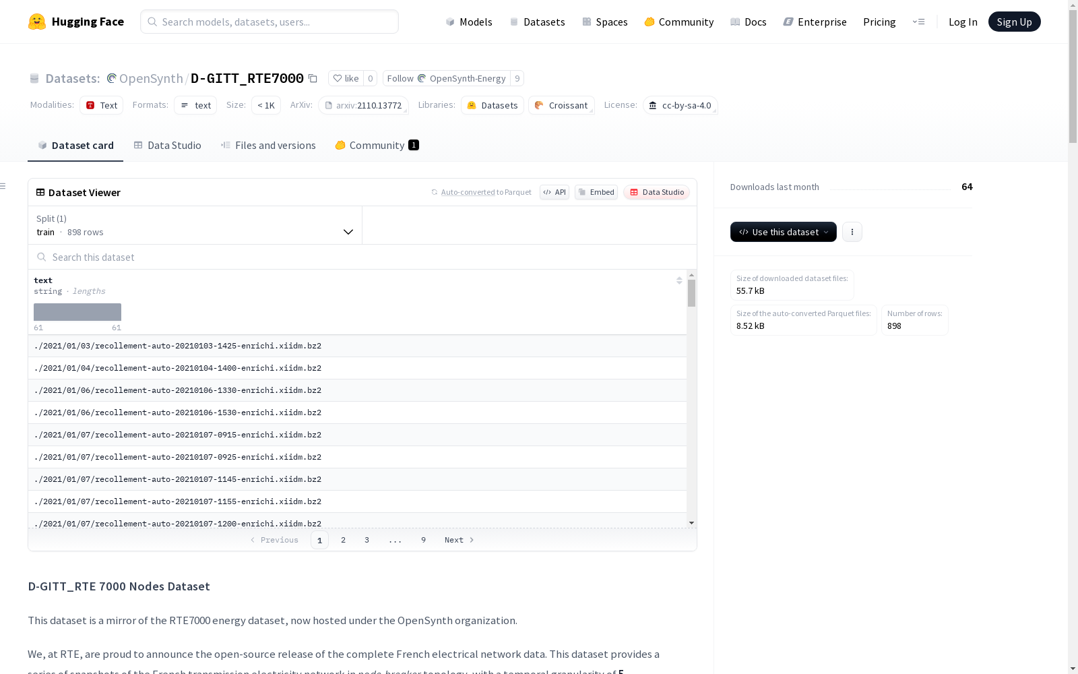Focus the main search models input field
Image resolution: width=1078 pixels, height=674 pixels.
269,22
